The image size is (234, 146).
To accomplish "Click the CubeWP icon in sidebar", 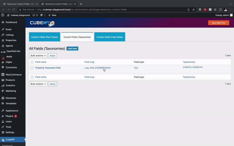I will [x=3, y=140].
